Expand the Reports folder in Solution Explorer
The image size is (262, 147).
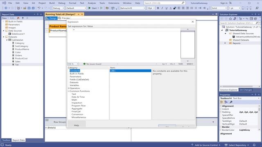[x=225, y=43]
